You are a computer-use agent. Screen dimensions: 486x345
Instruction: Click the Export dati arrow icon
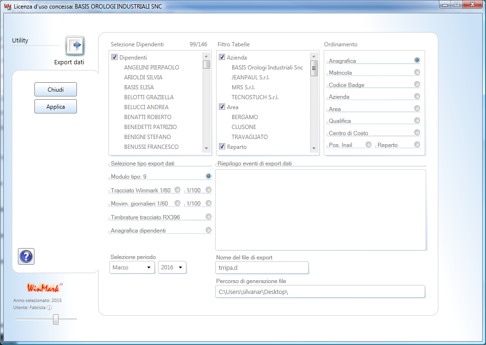click(75, 46)
